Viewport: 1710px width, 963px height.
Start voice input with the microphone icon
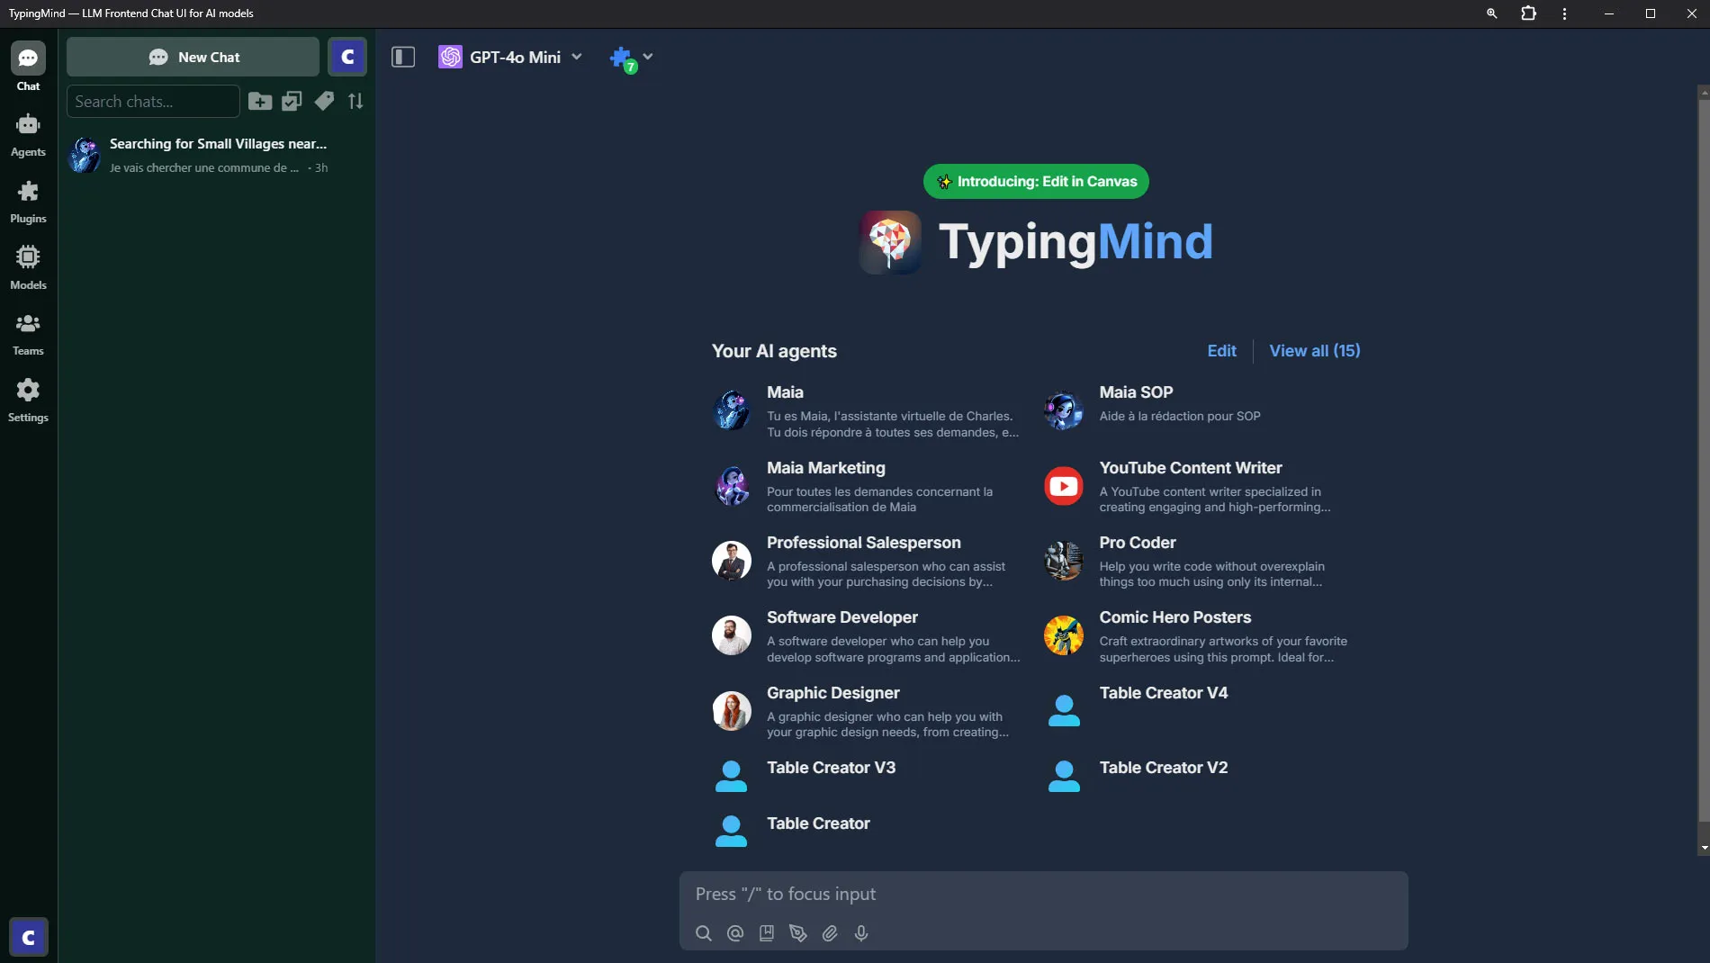pyautogui.click(x=861, y=933)
